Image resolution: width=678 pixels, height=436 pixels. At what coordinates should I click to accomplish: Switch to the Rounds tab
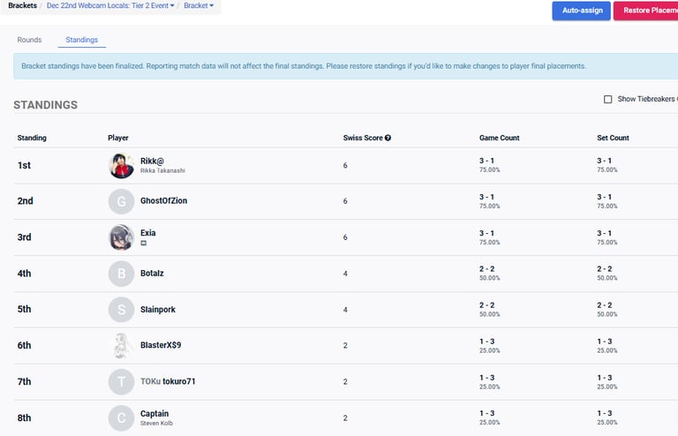[x=29, y=40]
